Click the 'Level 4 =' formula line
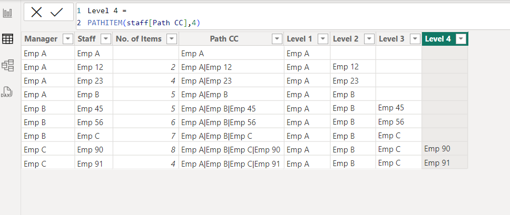Screen dimensions: 510x215 pyautogui.click(x=107, y=11)
